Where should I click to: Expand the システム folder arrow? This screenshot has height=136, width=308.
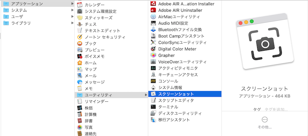[72, 10]
